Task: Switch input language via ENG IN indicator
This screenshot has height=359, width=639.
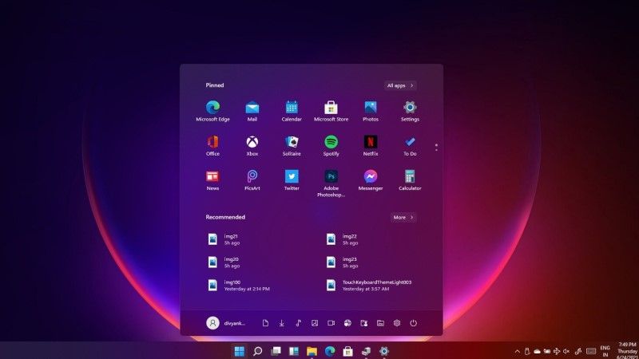Action: click(605, 351)
